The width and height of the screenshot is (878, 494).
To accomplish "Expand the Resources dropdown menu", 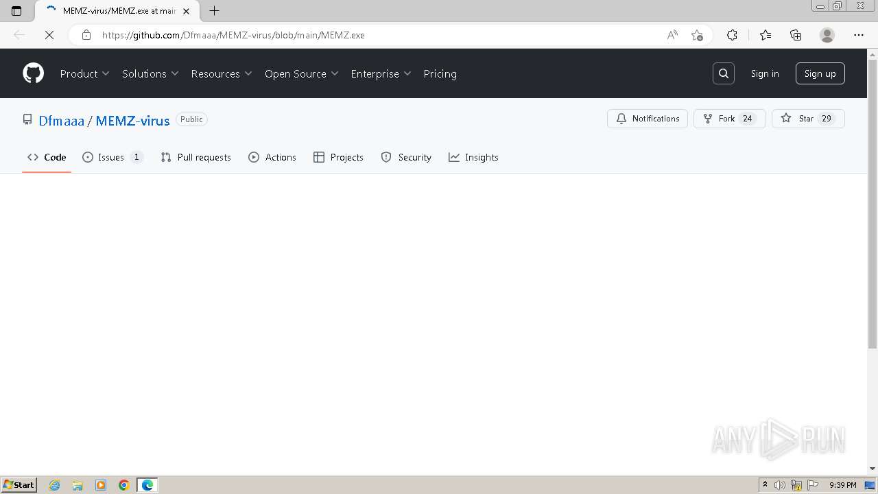I will click(222, 73).
